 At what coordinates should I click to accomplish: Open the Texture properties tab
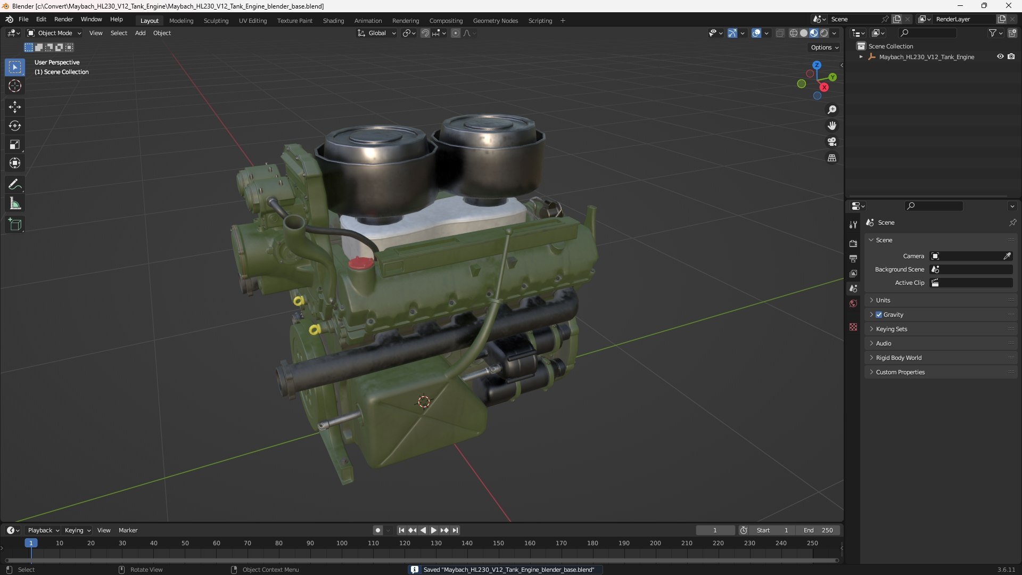(x=853, y=327)
